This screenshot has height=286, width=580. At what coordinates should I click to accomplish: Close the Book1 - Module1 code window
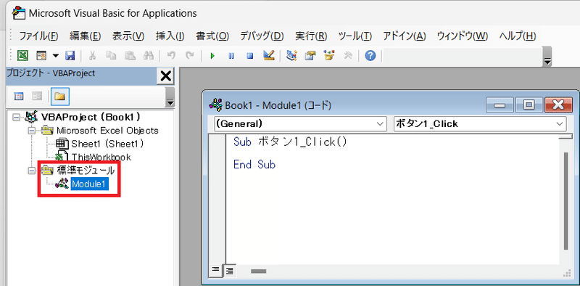558,105
